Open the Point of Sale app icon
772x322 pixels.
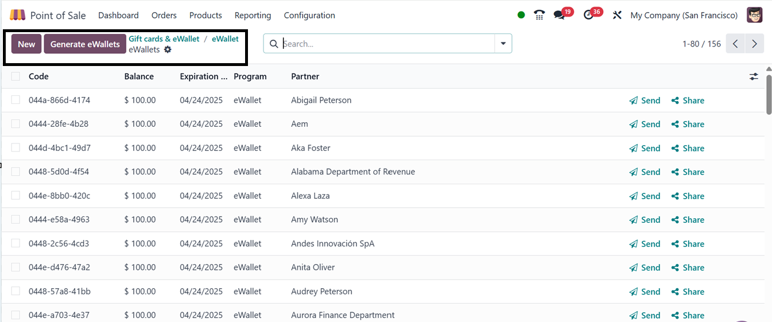pyautogui.click(x=18, y=15)
